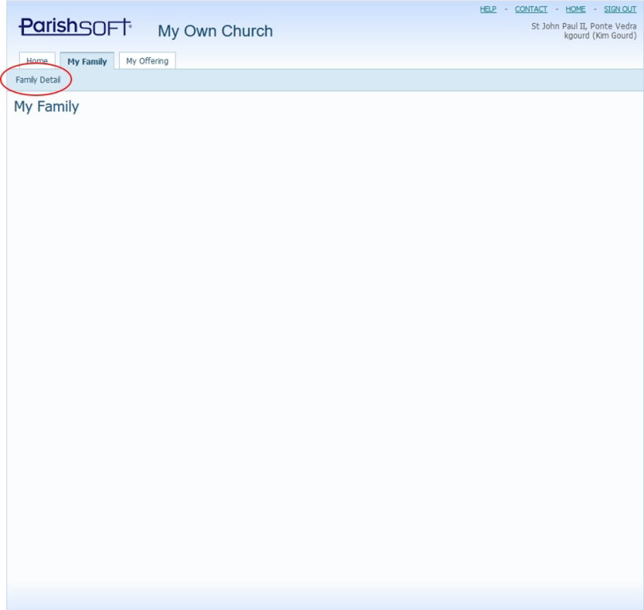Switch to the Home tab
The height and width of the screenshot is (610, 644).
tap(37, 61)
